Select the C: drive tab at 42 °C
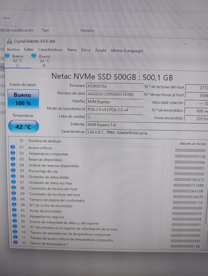Screen dimensions: 208x276 [18, 61]
